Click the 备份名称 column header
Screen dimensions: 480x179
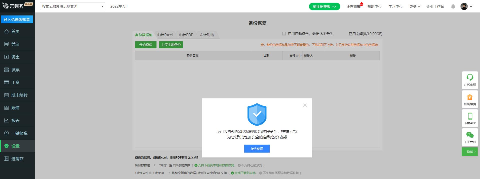[x=192, y=55]
